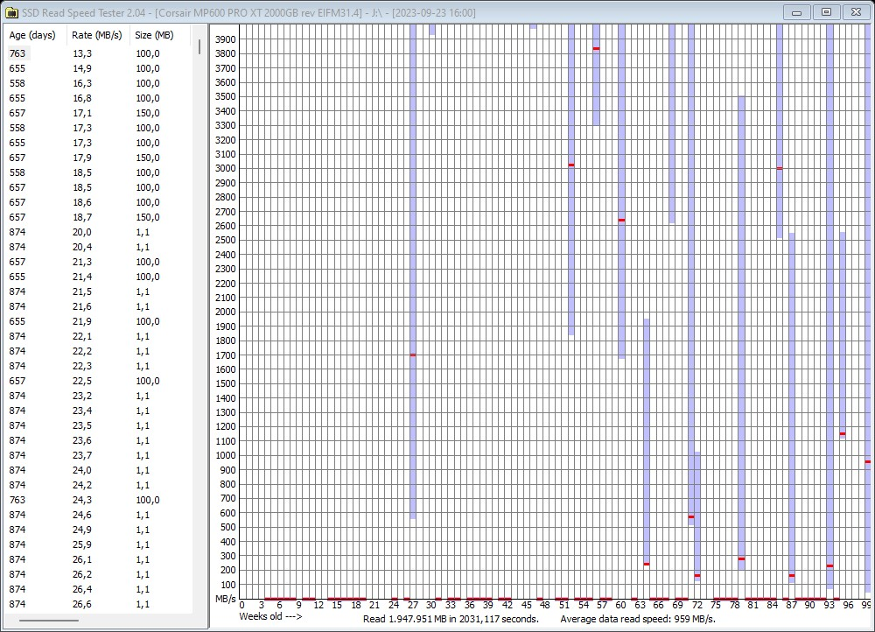The height and width of the screenshot is (632, 875).
Task: Close the SSD Read Speed Tester window
Action: (x=856, y=11)
